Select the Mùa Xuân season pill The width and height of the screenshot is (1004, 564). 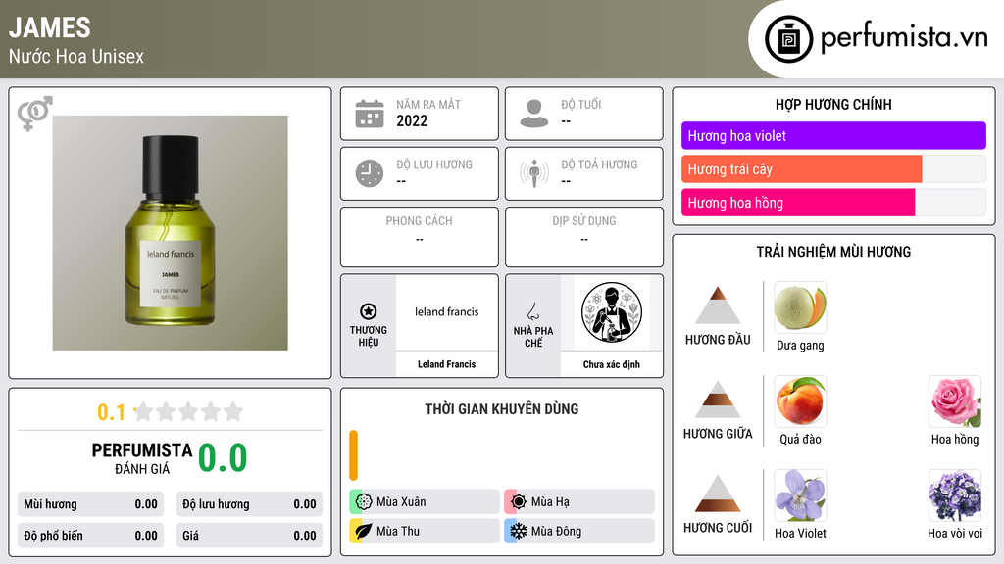425,502
